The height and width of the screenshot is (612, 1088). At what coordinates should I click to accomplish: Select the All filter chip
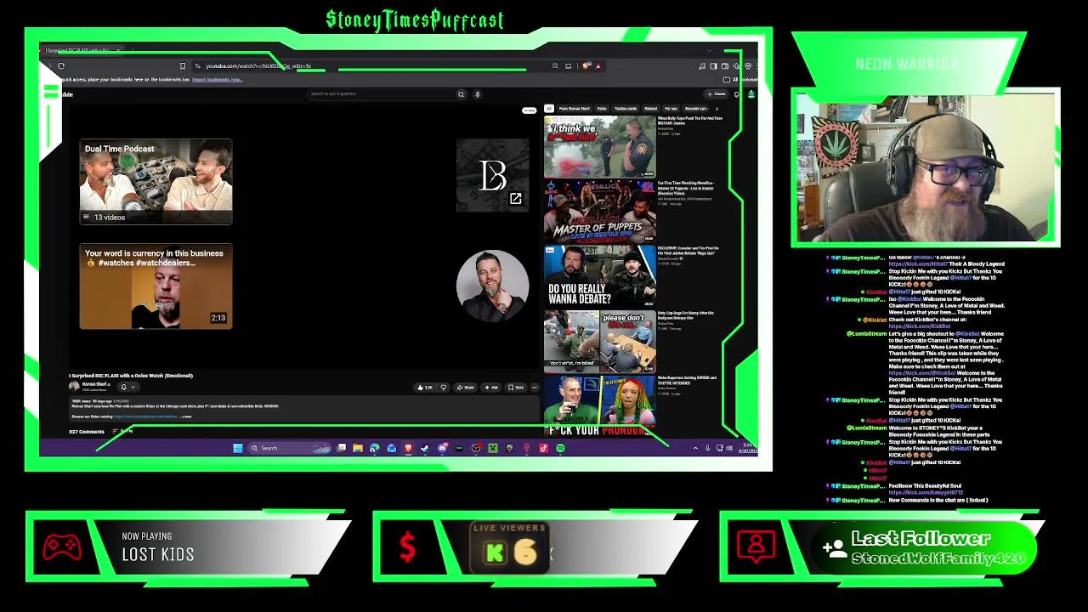pos(549,109)
